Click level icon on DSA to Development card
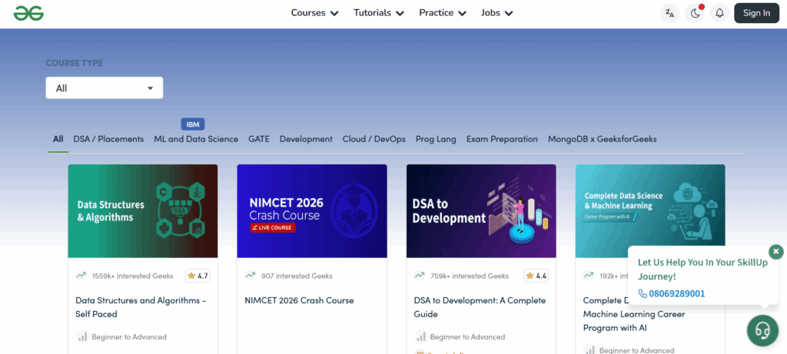This screenshot has height=354, width=787. [x=420, y=337]
